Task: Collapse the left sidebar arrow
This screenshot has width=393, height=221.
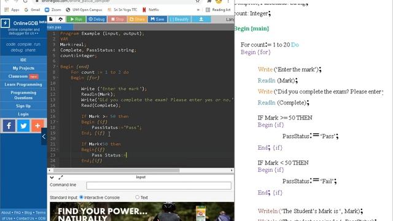Action: pyautogui.click(x=44, y=136)
